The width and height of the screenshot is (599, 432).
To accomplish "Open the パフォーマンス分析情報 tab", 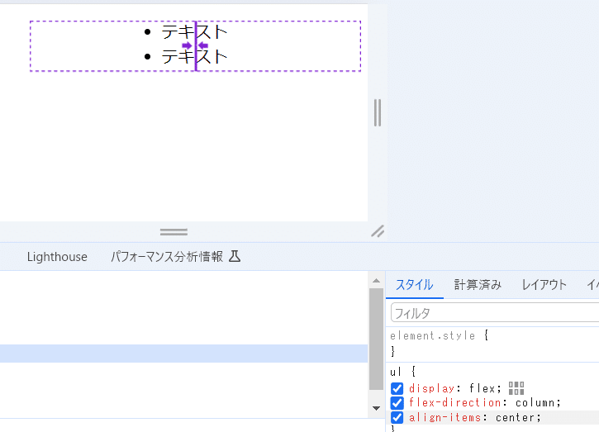I will [x=167, y=257].
